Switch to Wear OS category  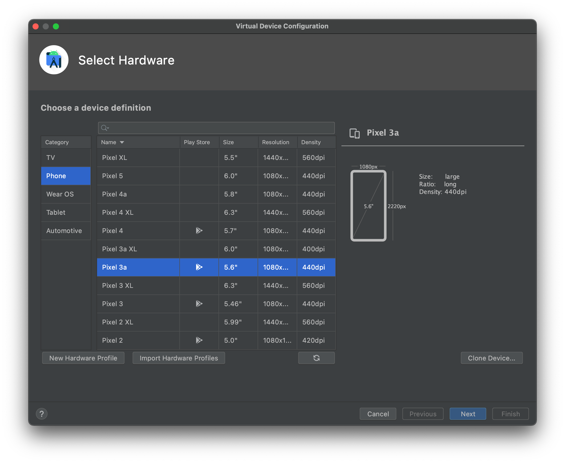pyautogui.click(x=60, y=194)
